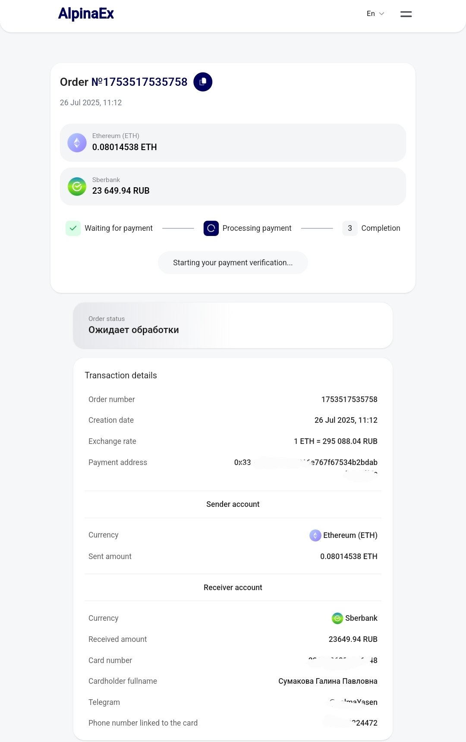The image size is (466, 742).
Task: Click the Ethereum icon under Sender account
Action: pyautogui.click(x=315, y=535)
